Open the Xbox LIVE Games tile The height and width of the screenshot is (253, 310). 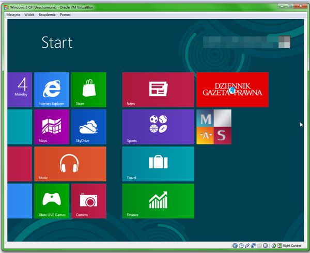tap(52, 201)
